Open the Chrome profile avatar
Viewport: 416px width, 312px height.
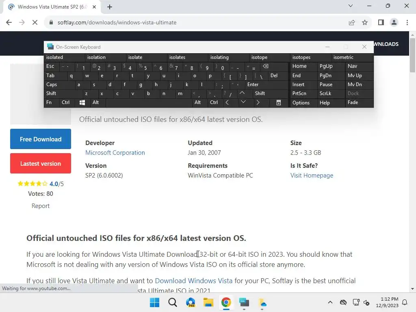coord(394,23)
